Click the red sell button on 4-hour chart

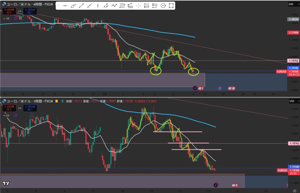(9, 11)
